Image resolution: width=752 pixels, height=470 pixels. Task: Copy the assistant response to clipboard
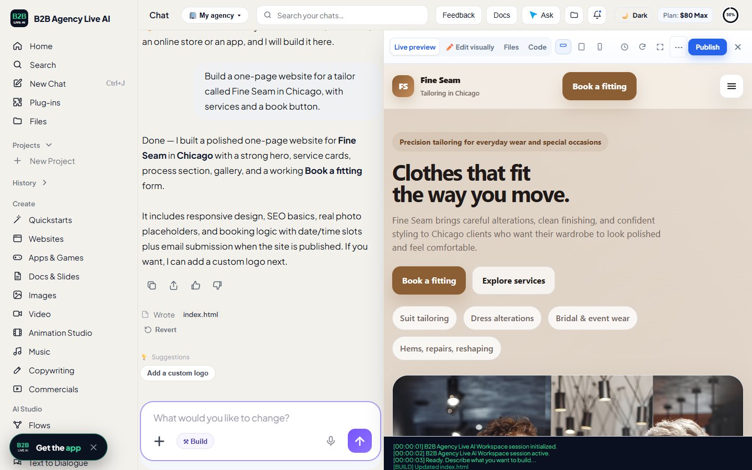pyautogui.click(x=151, y=285)
